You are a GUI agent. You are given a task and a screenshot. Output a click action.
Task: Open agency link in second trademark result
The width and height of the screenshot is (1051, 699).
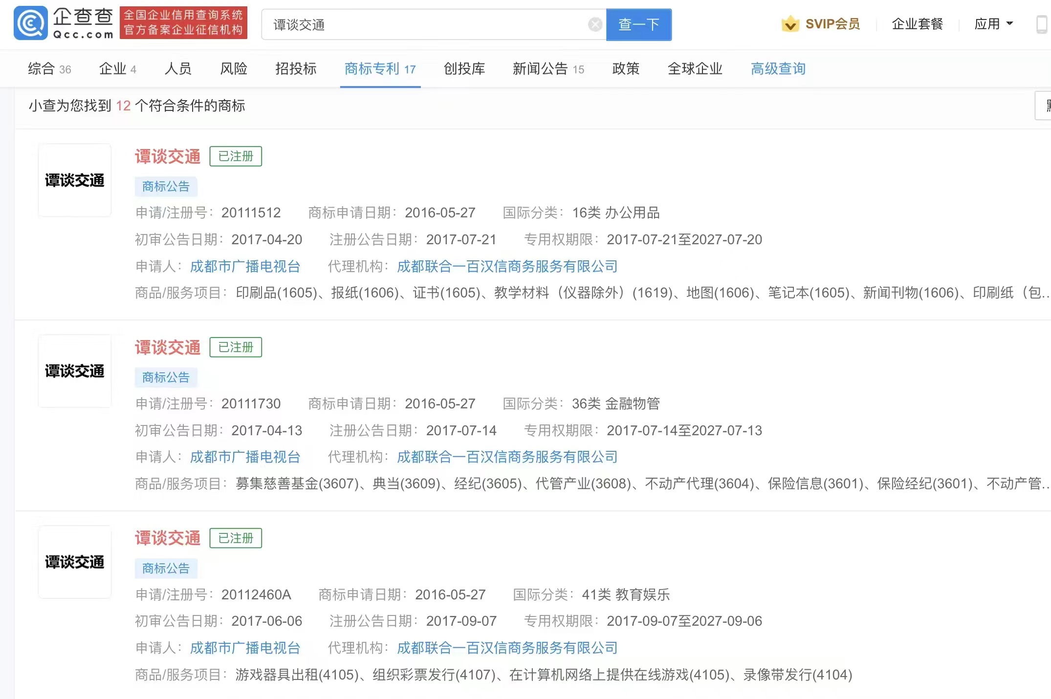507,457
